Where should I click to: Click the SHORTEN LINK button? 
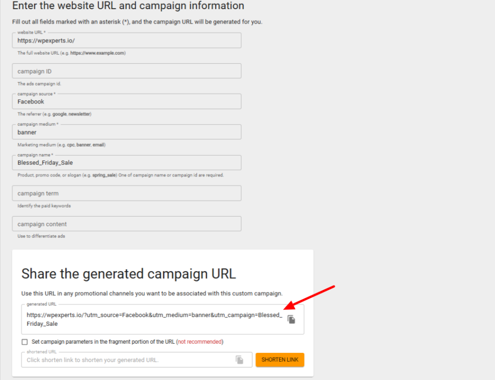pyautogui.click(x=280, y=360)
